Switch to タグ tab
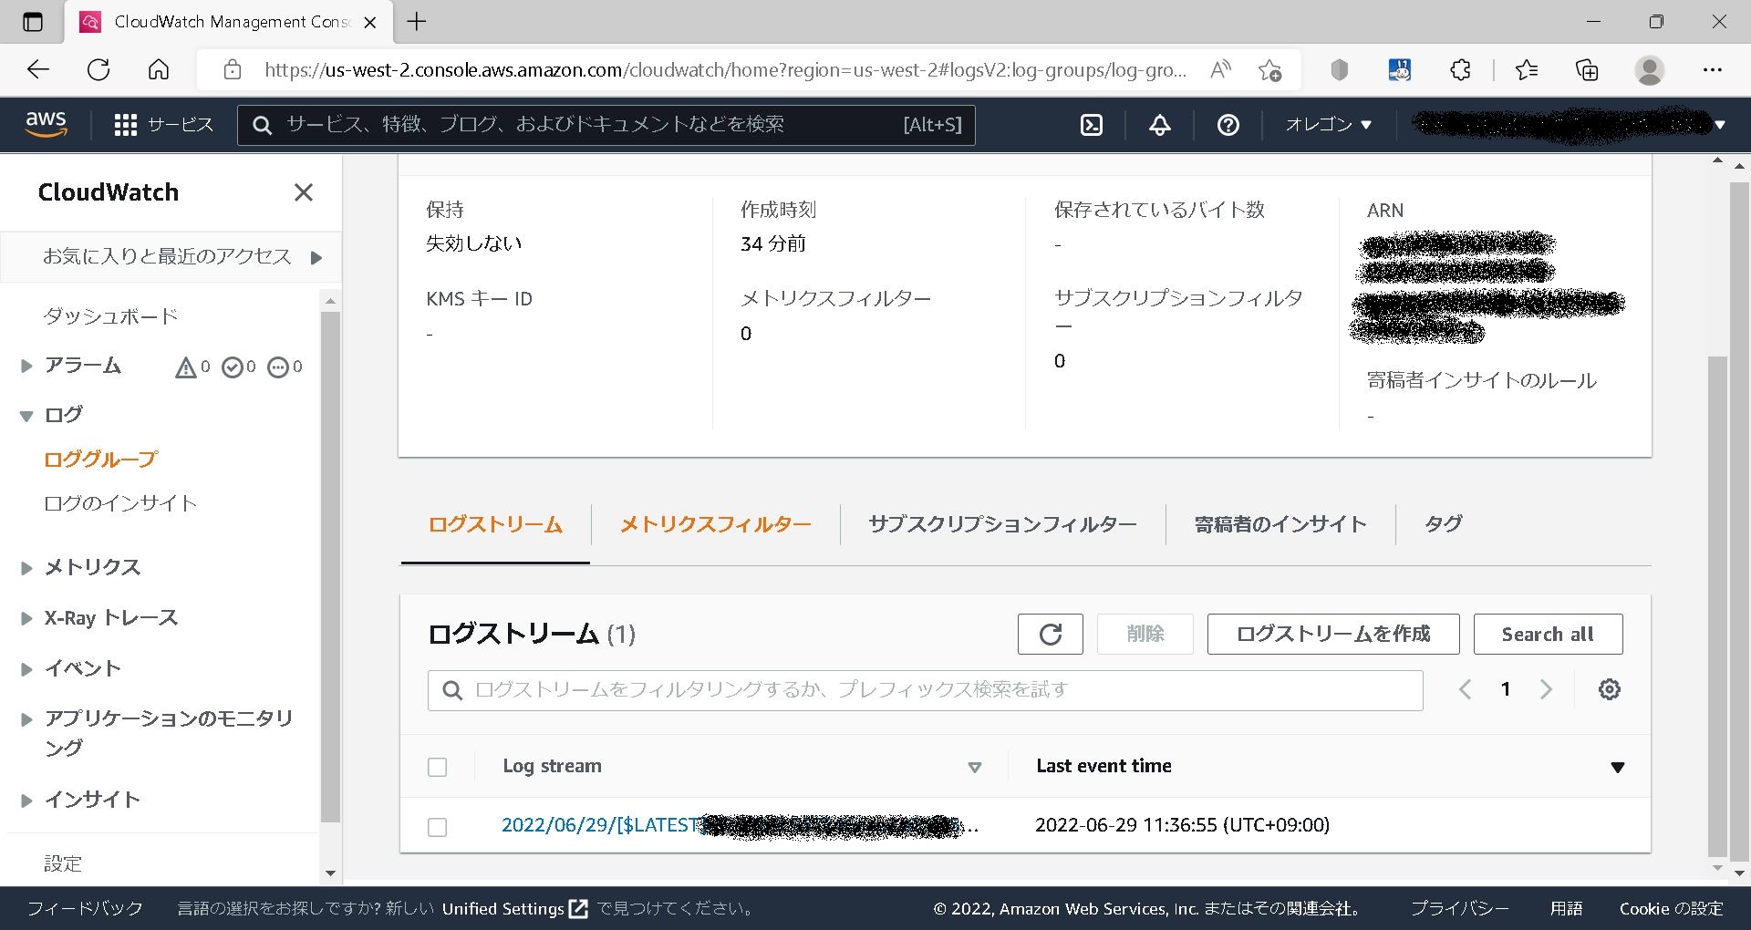The height and width of the screenshot is (930, 1751). [1443, 524]
